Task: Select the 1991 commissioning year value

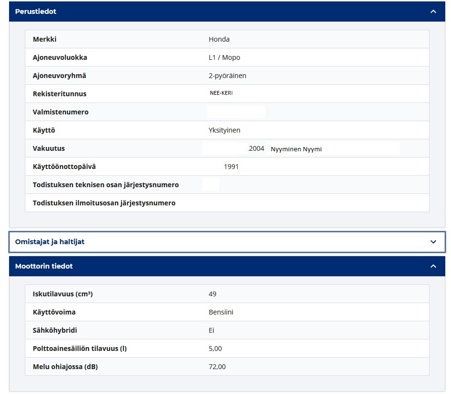Action: [x=231, y=167]
